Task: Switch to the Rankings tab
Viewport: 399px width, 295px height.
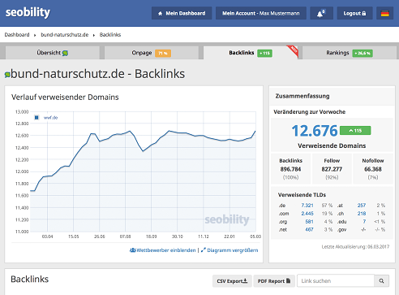Action: click(x=350, y=53)
